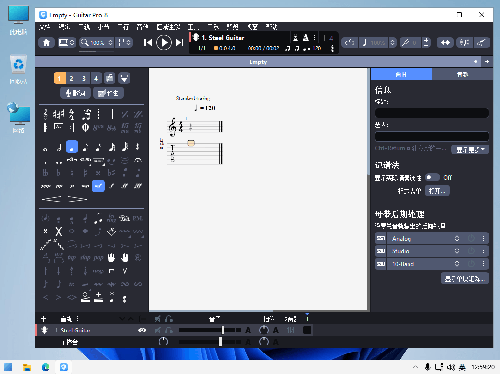Click the 标题 title input field
This screenshot has height=374, width=500.
point(432,113)
